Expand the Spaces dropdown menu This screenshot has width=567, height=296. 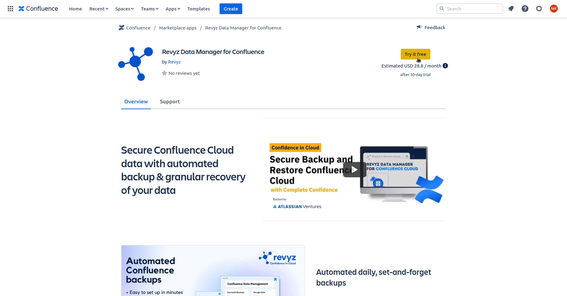[124, 9]
